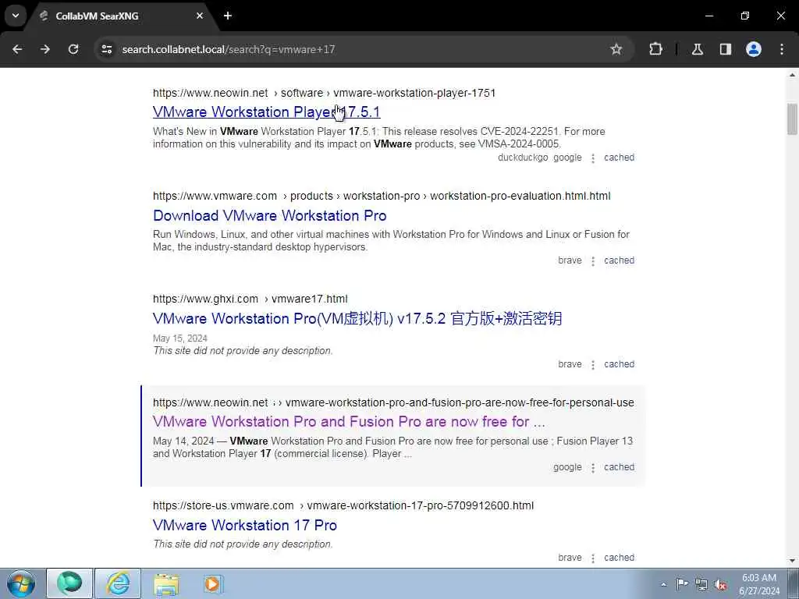
Task: Click the scrollbar down arrow
Action: point(793,561)
